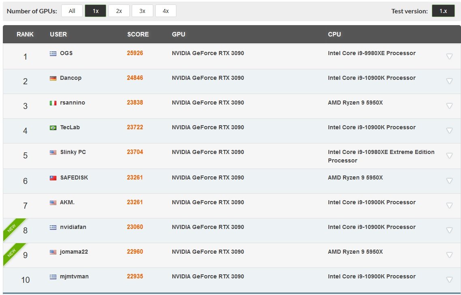Expand details for TecLab row
This screenshot has height=295, width=461.
click(x=449, y=130)
